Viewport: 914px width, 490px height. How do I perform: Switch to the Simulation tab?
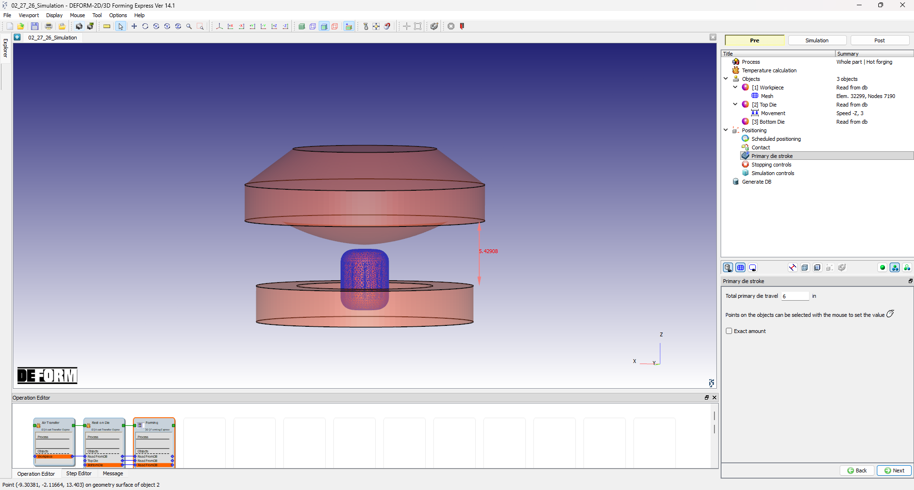click(x=817, y=40)
